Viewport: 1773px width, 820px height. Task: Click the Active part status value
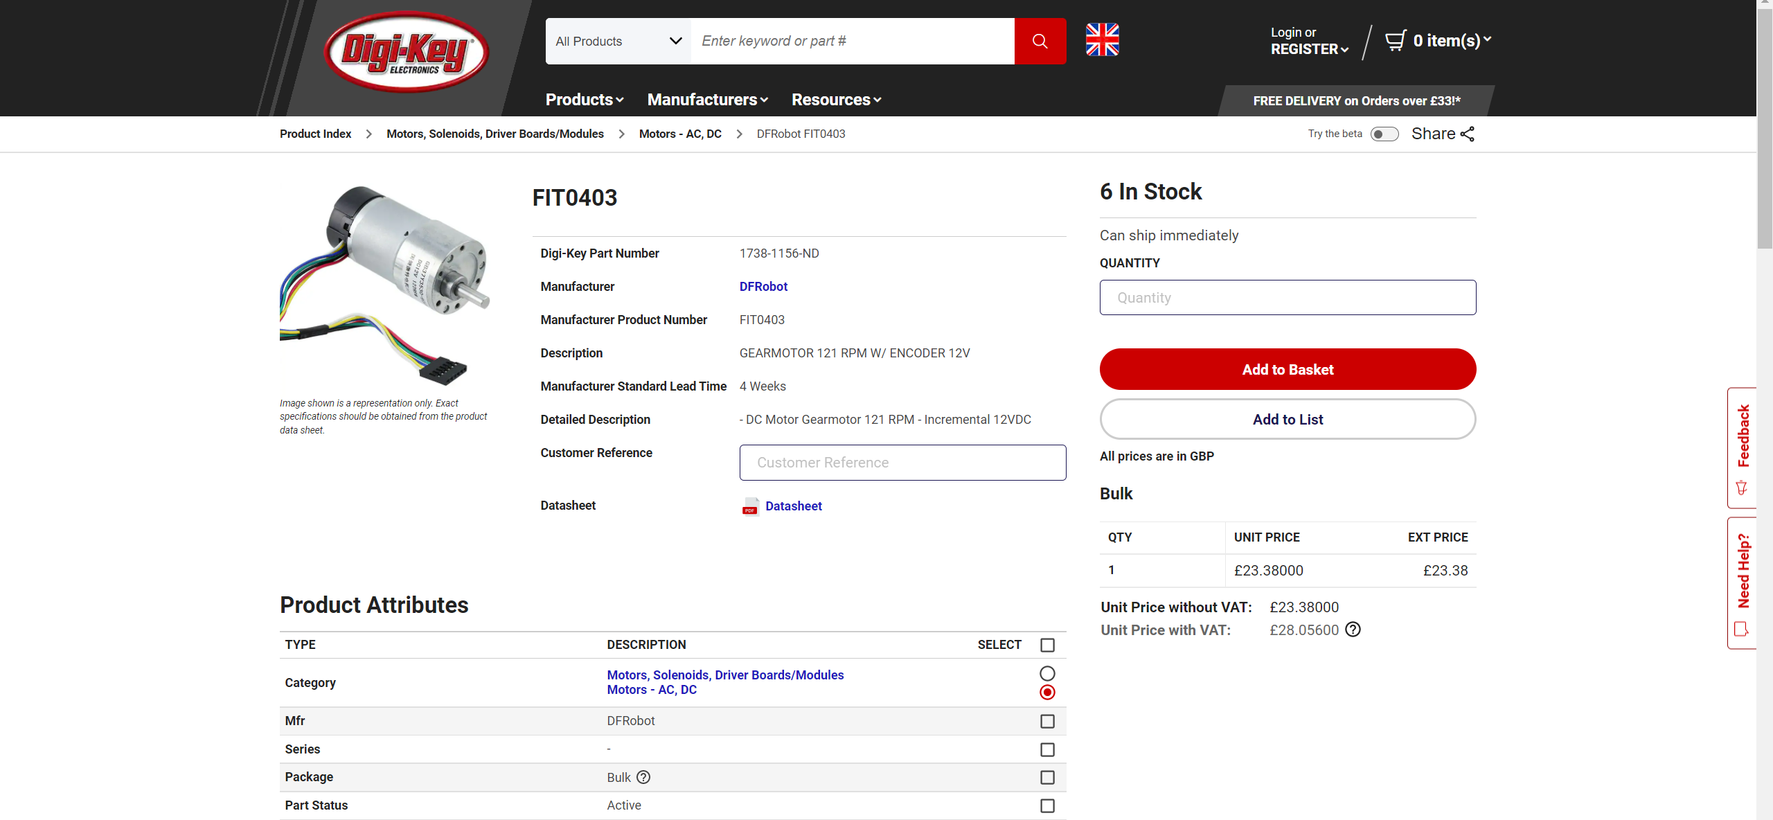point(624,805)
